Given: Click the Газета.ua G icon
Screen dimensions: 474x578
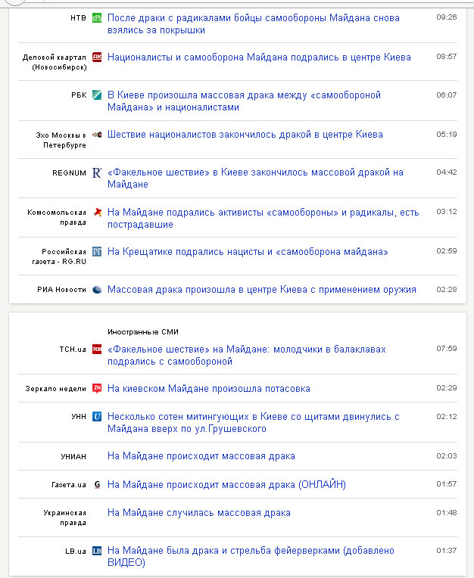Looking at the screenshot, I should pyautogui.click(x=97, y=485).
